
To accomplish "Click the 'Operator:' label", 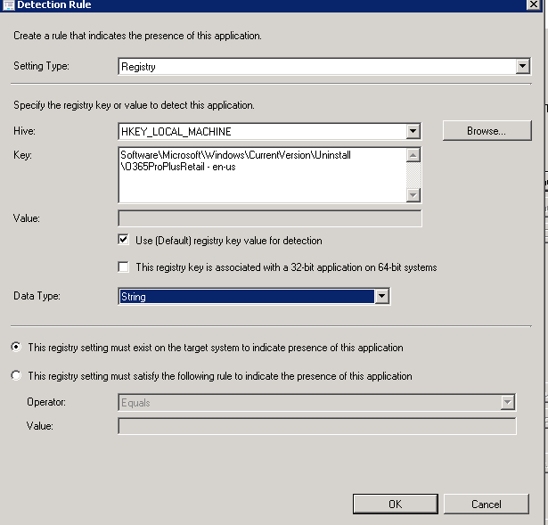I will (46, 402).
